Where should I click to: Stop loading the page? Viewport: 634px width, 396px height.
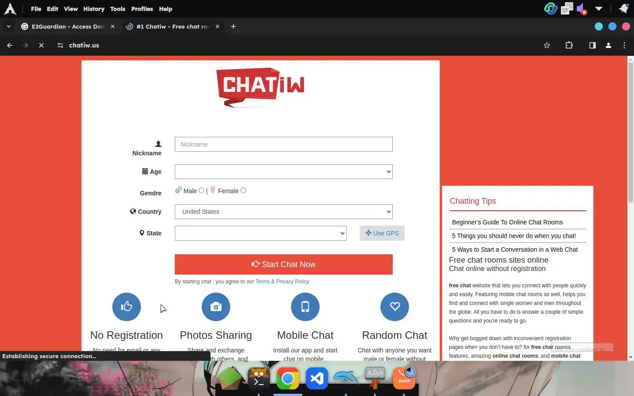point(41,45)
